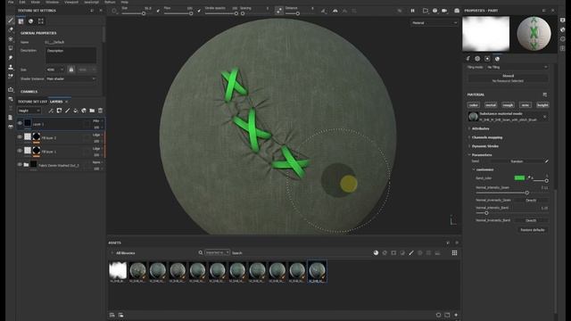Add a folder group in Layers
This screenshot has height=321, width=571.
tap(92, 111)
